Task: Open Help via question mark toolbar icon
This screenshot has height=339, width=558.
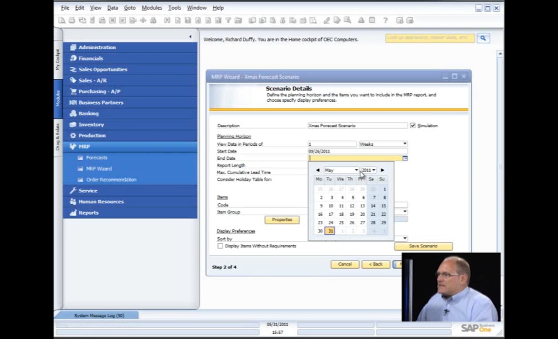Action: pyautogui.click(x=385, y=20)
